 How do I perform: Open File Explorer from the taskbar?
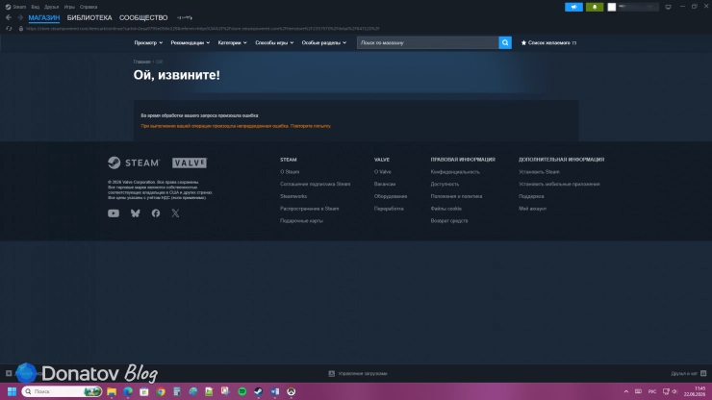[x=112, y=391]
